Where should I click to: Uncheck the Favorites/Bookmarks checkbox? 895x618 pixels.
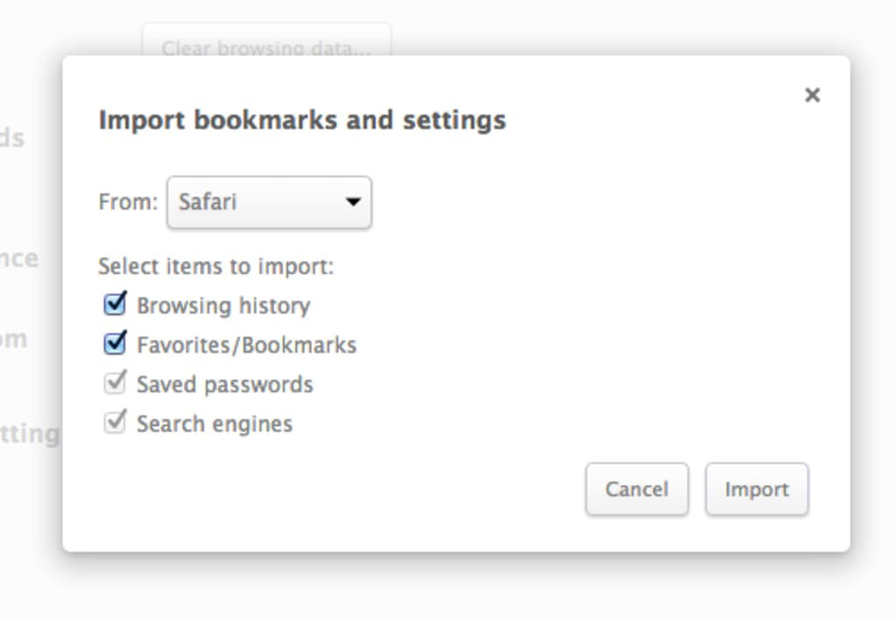pyautogui.click(x=115, y=344)
